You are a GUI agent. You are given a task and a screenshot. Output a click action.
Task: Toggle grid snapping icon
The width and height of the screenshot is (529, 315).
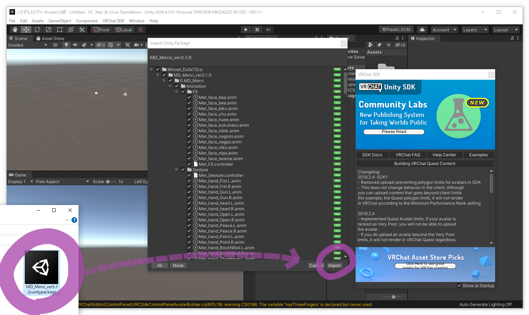[141, 30]
